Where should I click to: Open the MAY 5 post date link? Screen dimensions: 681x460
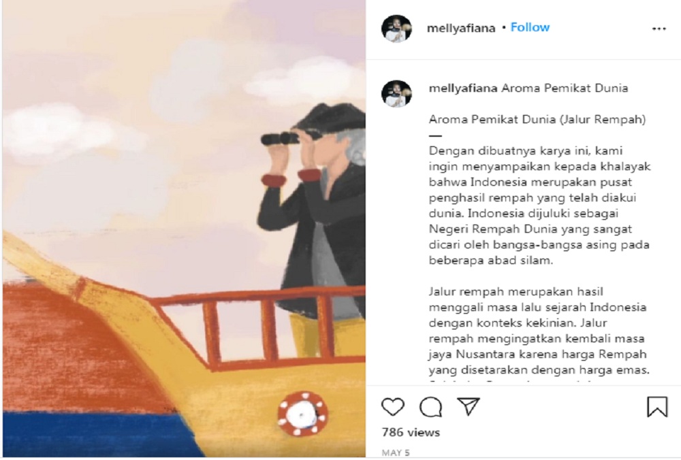[396, 453]
